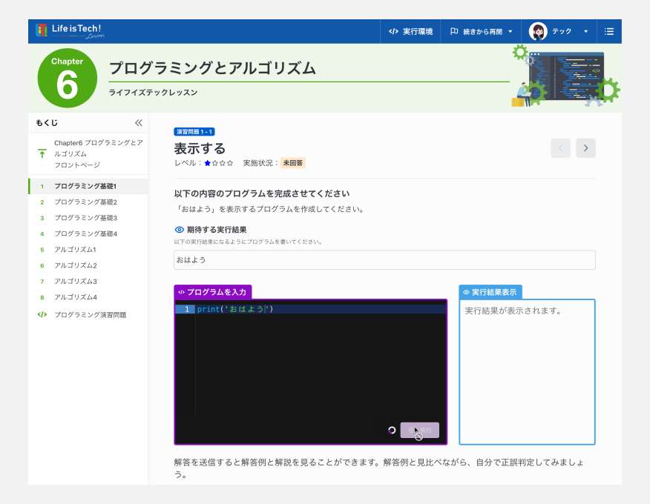Click the green code icon beside プログラミング演習問題

pyautogui.click(x=42, y=315)
